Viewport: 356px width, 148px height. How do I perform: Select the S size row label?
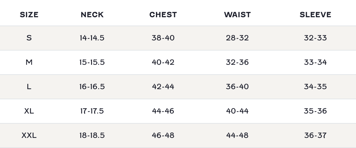tap(29, 38)
